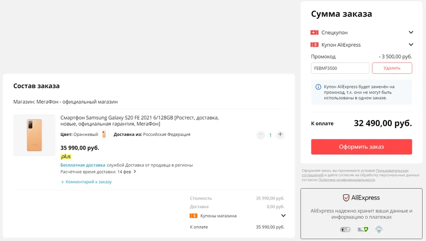Click the Купон AliExpress ticket icon

[x=314, y=45]
